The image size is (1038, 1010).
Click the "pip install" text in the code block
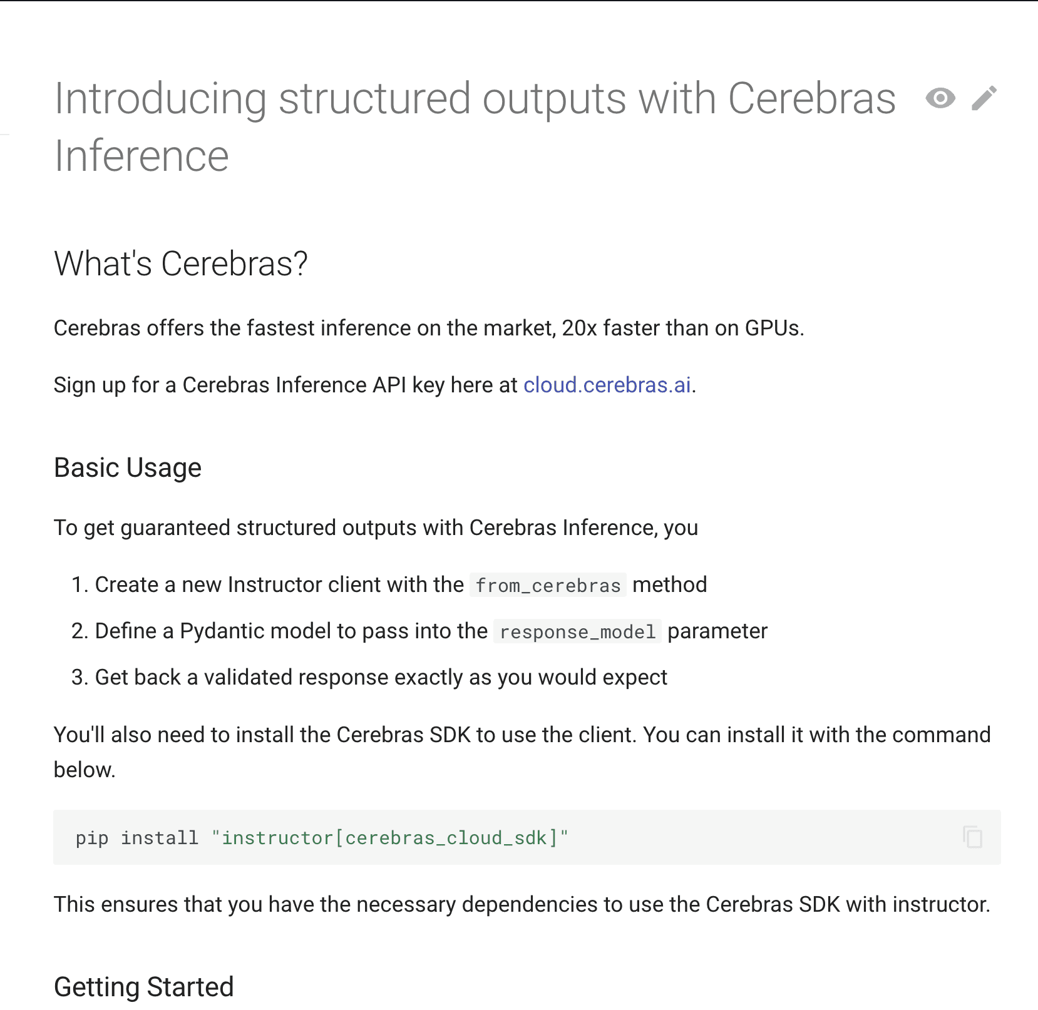(x=137, y=837)
